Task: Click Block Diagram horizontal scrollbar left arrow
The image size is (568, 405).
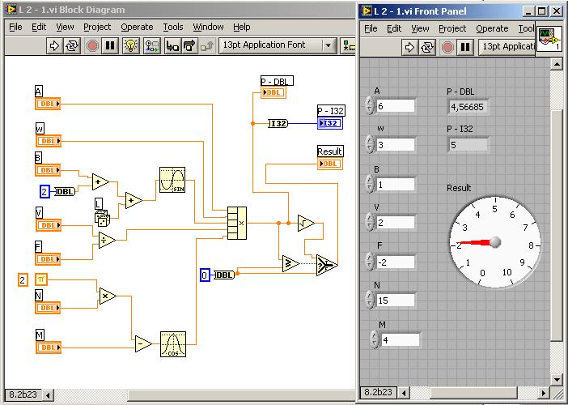Action: click(48, 394)
